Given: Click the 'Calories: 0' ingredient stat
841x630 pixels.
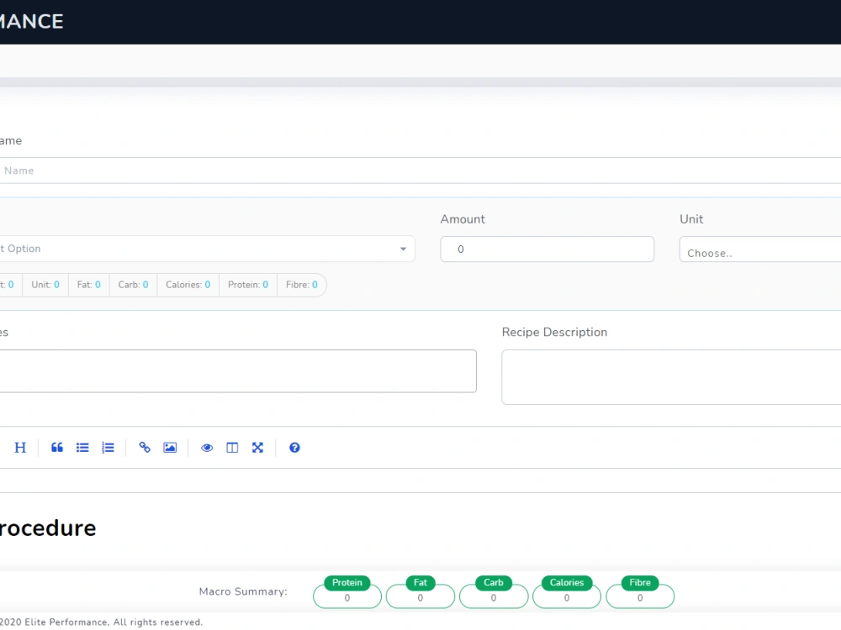Looking at the screenshot, I should click(x=188, y=285).
